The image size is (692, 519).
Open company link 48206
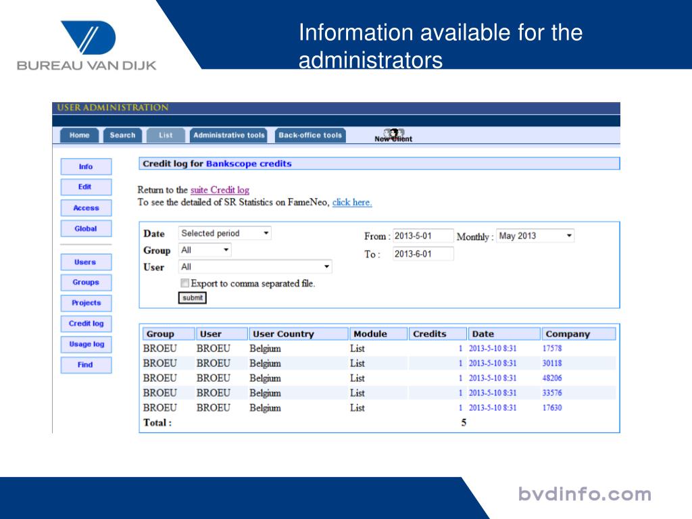[x=552, y=378]
